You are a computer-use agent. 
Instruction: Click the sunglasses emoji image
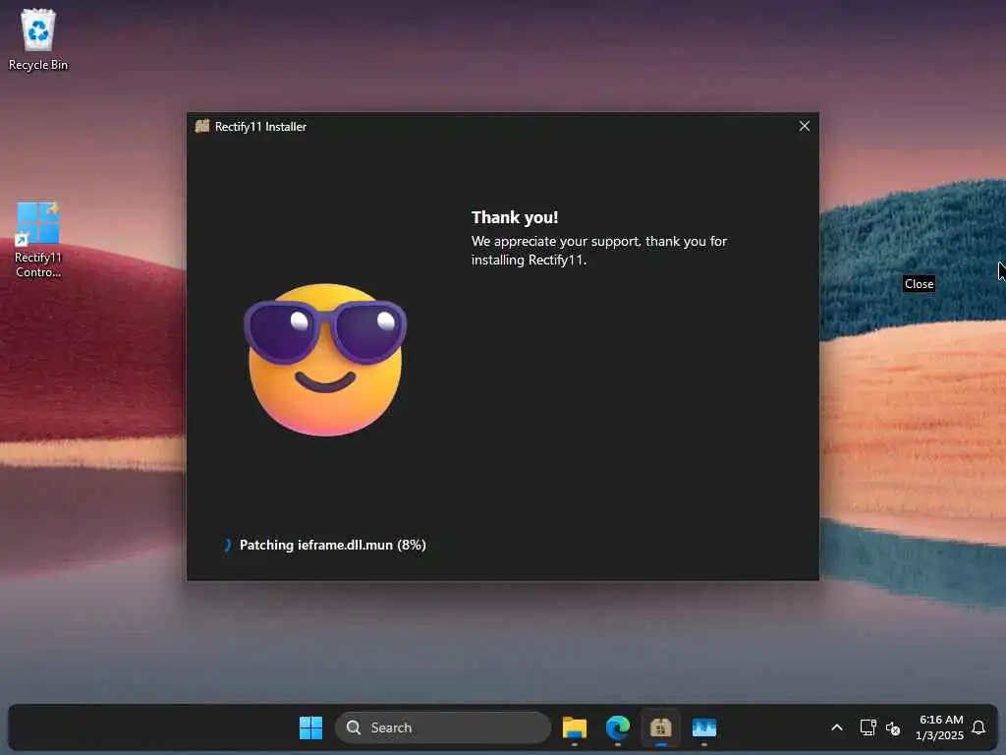coord(325,360)
